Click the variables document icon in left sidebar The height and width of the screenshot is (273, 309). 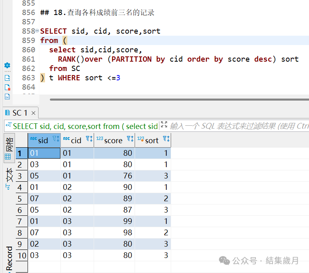coord(7,97)
